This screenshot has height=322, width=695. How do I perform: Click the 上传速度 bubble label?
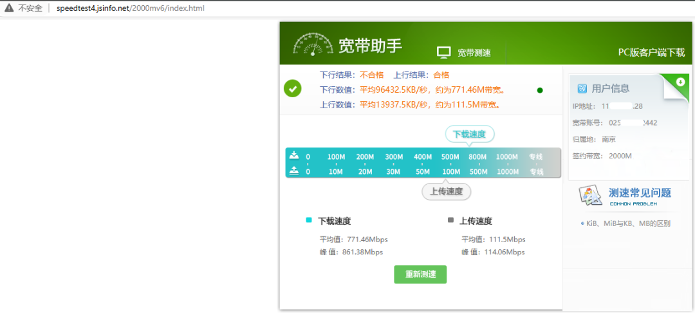[x=447, y=191]
